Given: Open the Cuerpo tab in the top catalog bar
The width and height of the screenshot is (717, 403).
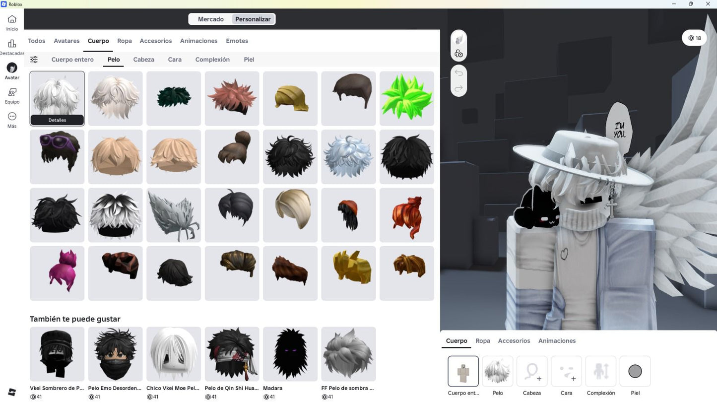Looking at the screenshot, I should click(98, 41).
